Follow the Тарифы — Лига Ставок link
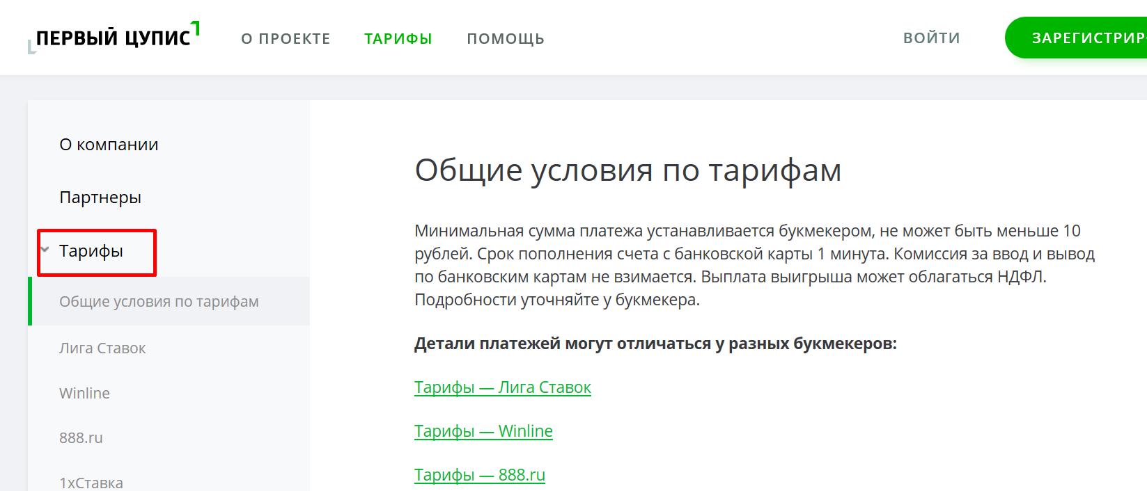 [503, 387]
